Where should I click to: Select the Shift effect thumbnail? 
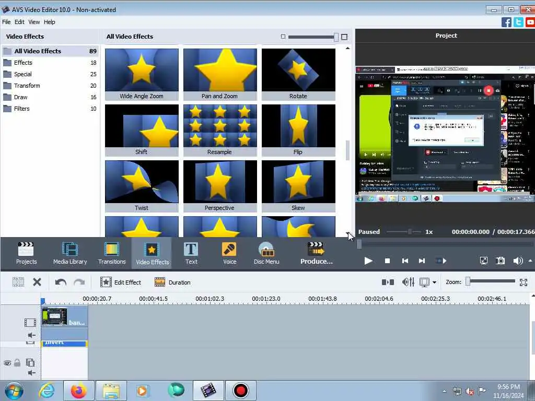[142, 130]
